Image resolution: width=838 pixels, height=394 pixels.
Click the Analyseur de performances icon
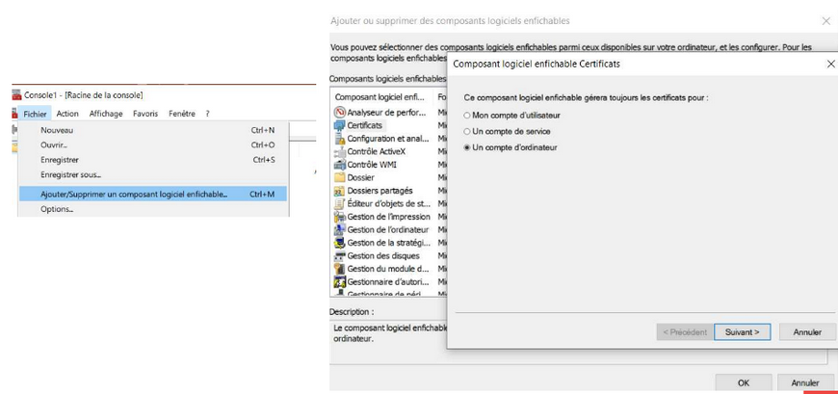point(339,112)
